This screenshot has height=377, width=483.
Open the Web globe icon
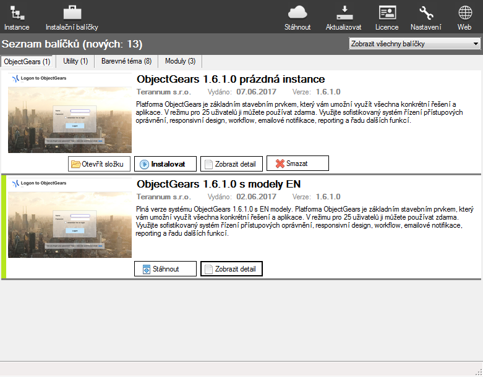[465, 13]
